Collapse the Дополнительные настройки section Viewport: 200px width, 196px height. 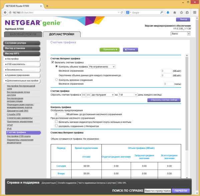pos(22,81)
